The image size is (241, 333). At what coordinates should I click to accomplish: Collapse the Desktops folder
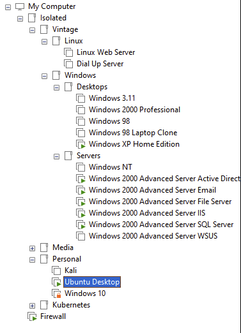pyautogui.click(x=56, y=88)
